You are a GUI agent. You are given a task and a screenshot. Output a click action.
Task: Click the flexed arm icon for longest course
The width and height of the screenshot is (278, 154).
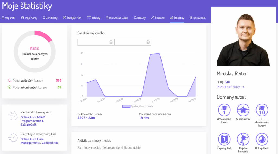[13, 115]
